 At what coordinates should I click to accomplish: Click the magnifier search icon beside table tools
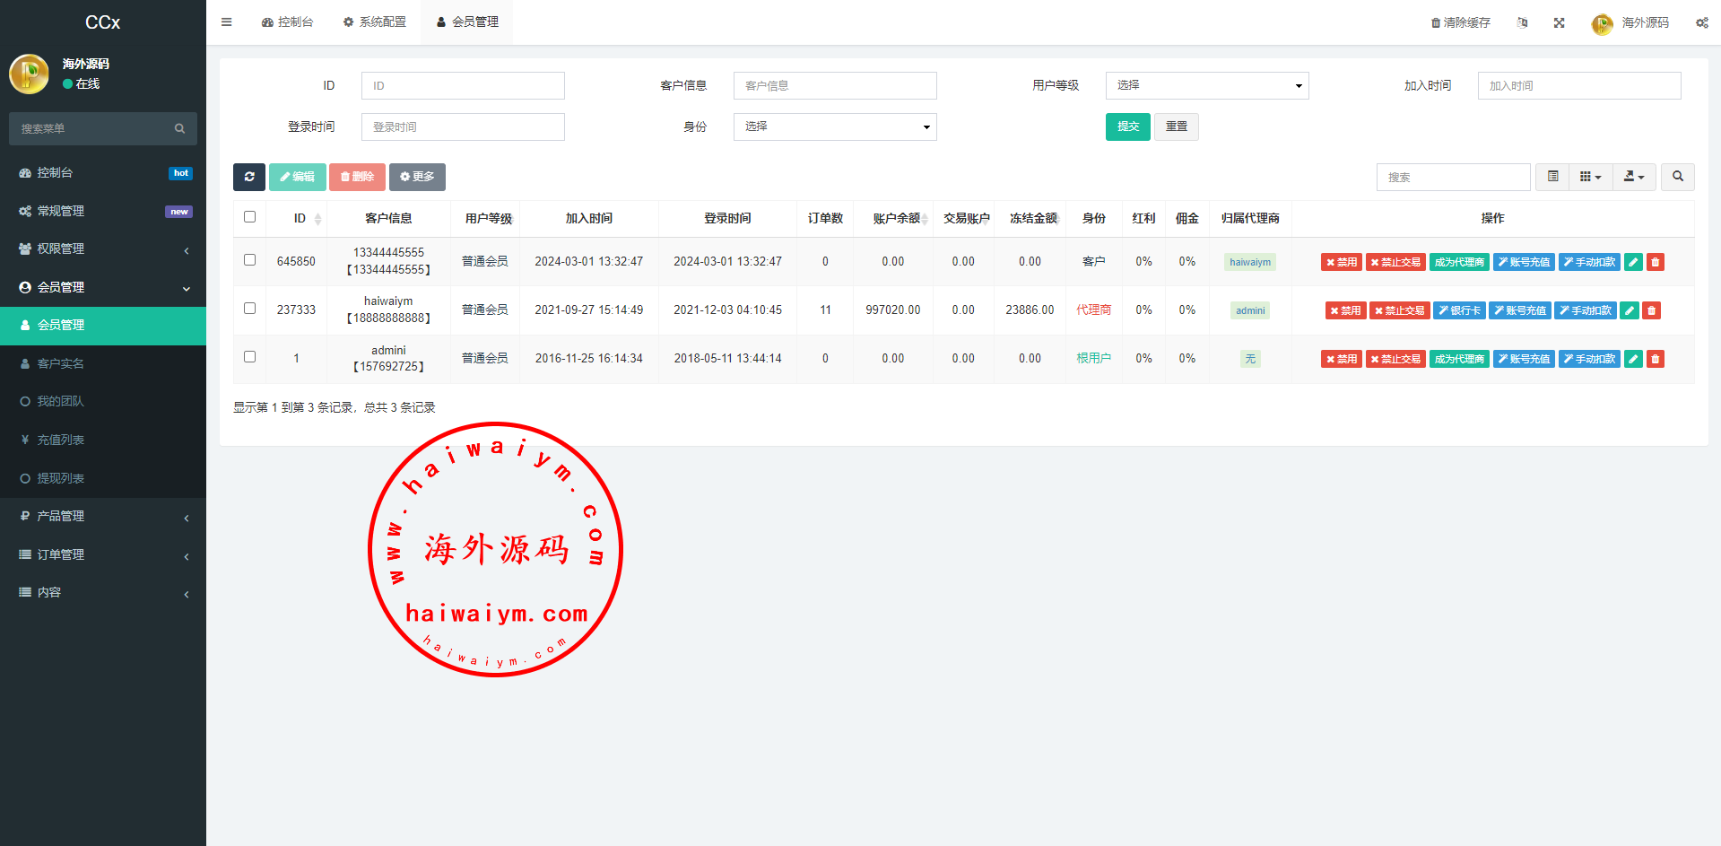pyautogui.click(x=1677, y=177)
